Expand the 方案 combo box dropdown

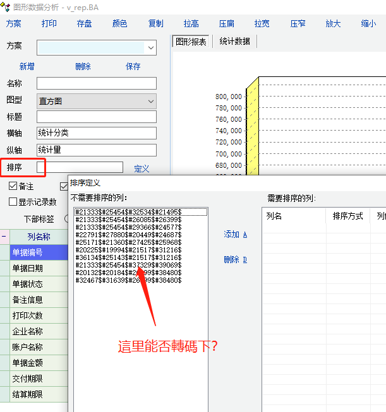coord(150,47)
